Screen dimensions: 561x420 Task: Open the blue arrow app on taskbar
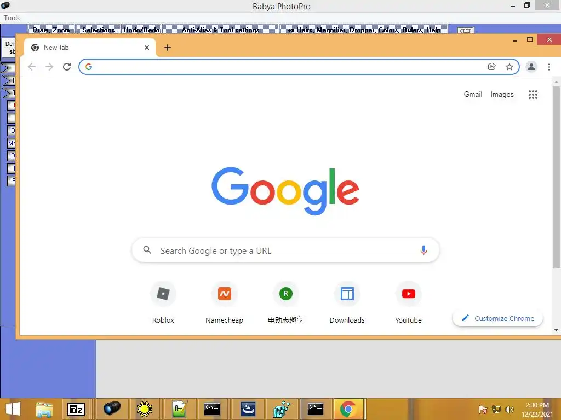point(248,409)
